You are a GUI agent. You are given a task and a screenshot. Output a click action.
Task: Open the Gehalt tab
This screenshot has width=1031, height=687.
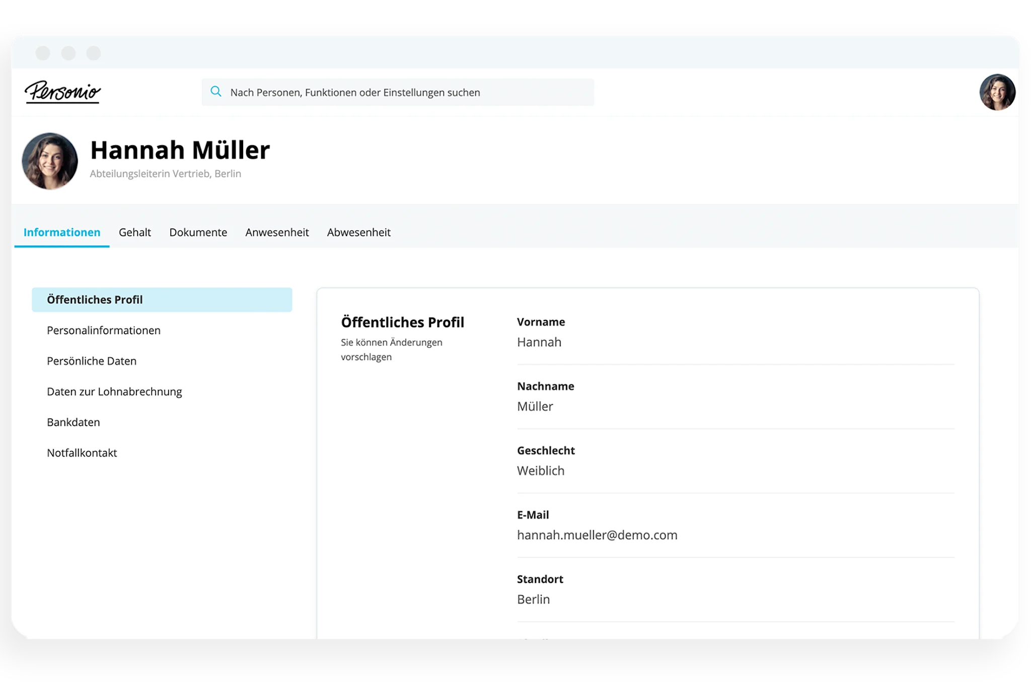click(135, 233)
